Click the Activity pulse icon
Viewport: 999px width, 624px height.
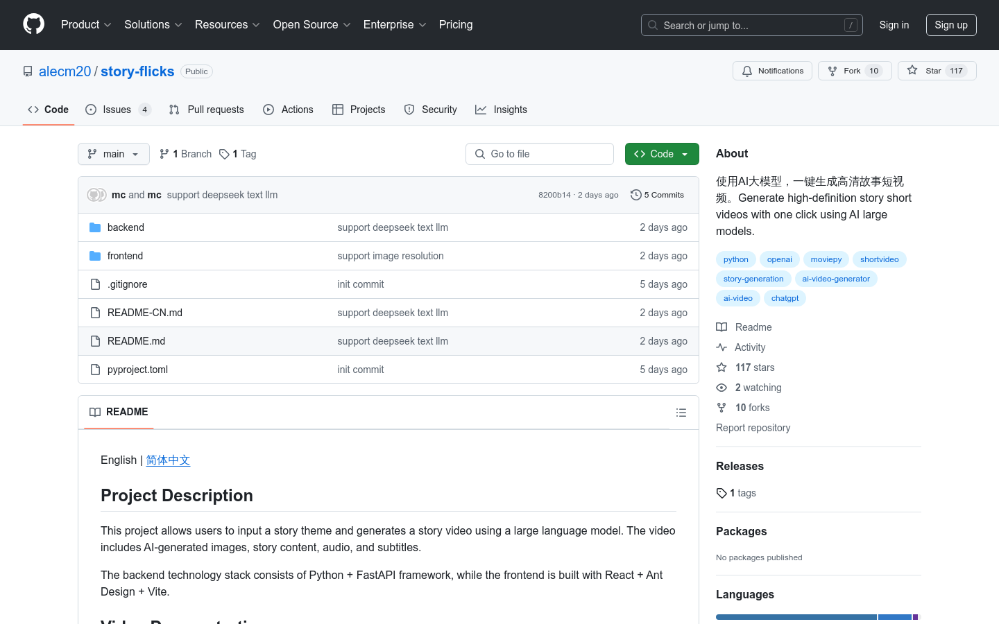point(721,347)
